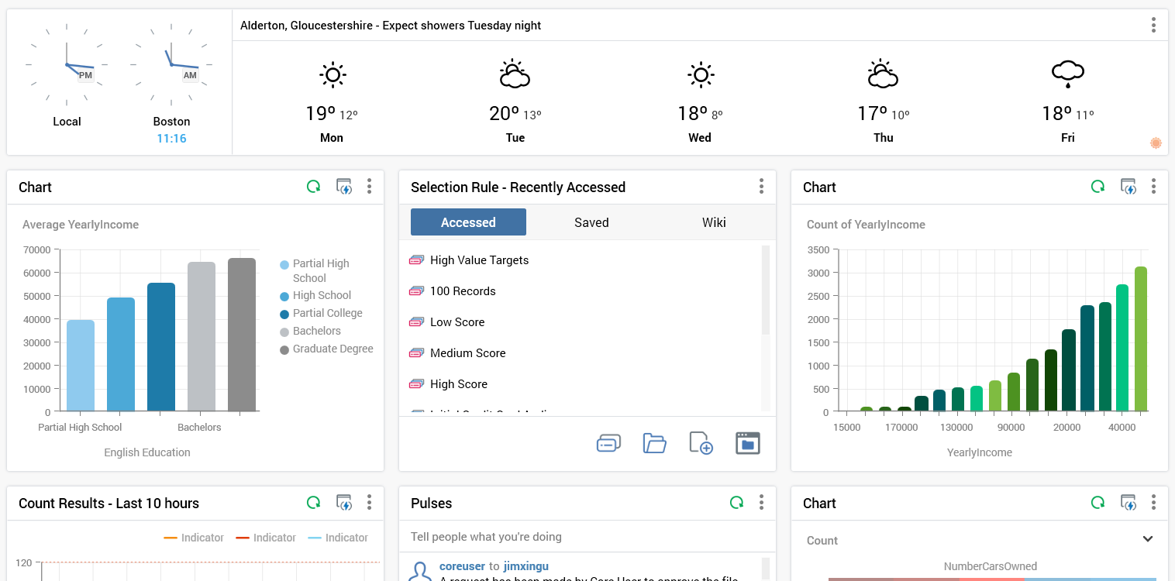Click the selection rule card icon in the panel footer
The height and width of the screenshot is (581, 1175).
tap(608, 443)
